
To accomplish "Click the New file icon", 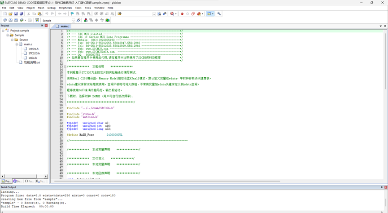I will [x=5, y=14].
